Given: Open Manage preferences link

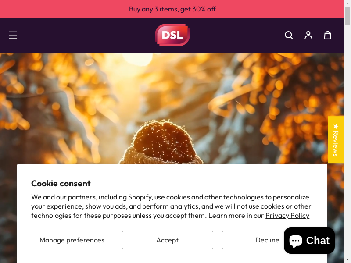Looking at the screenshot, I should [x=72, y=240].
